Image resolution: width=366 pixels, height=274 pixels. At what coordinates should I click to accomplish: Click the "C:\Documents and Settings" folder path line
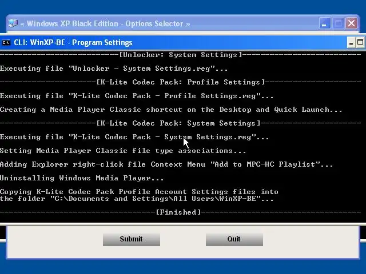click(x=137, y=199)
